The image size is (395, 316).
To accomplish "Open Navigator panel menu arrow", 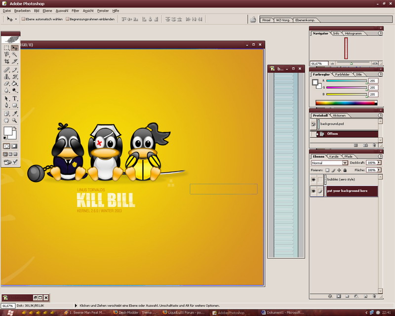I will (380, 33).
